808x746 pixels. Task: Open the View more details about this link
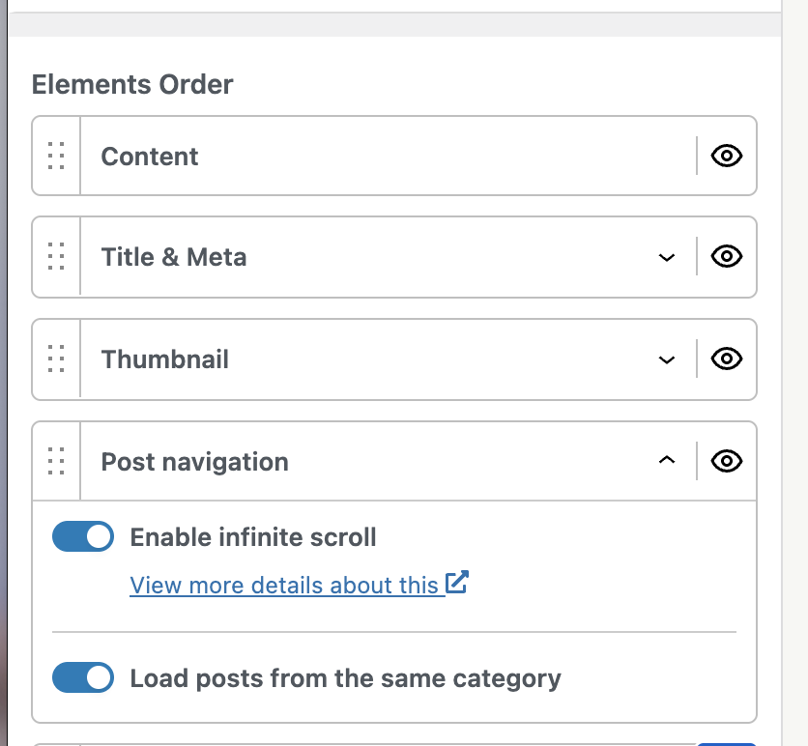[x=284, y=586]
